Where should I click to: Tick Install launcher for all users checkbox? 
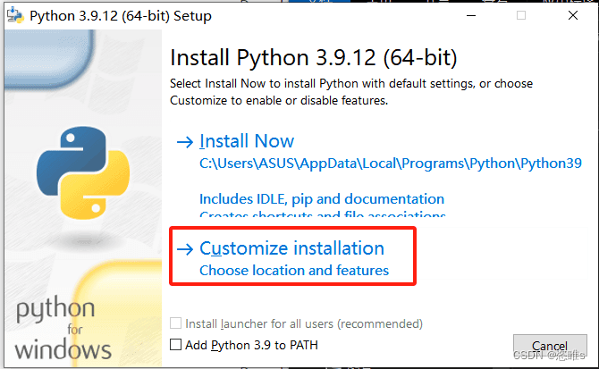pyautogui.click(x=176, y=323)
